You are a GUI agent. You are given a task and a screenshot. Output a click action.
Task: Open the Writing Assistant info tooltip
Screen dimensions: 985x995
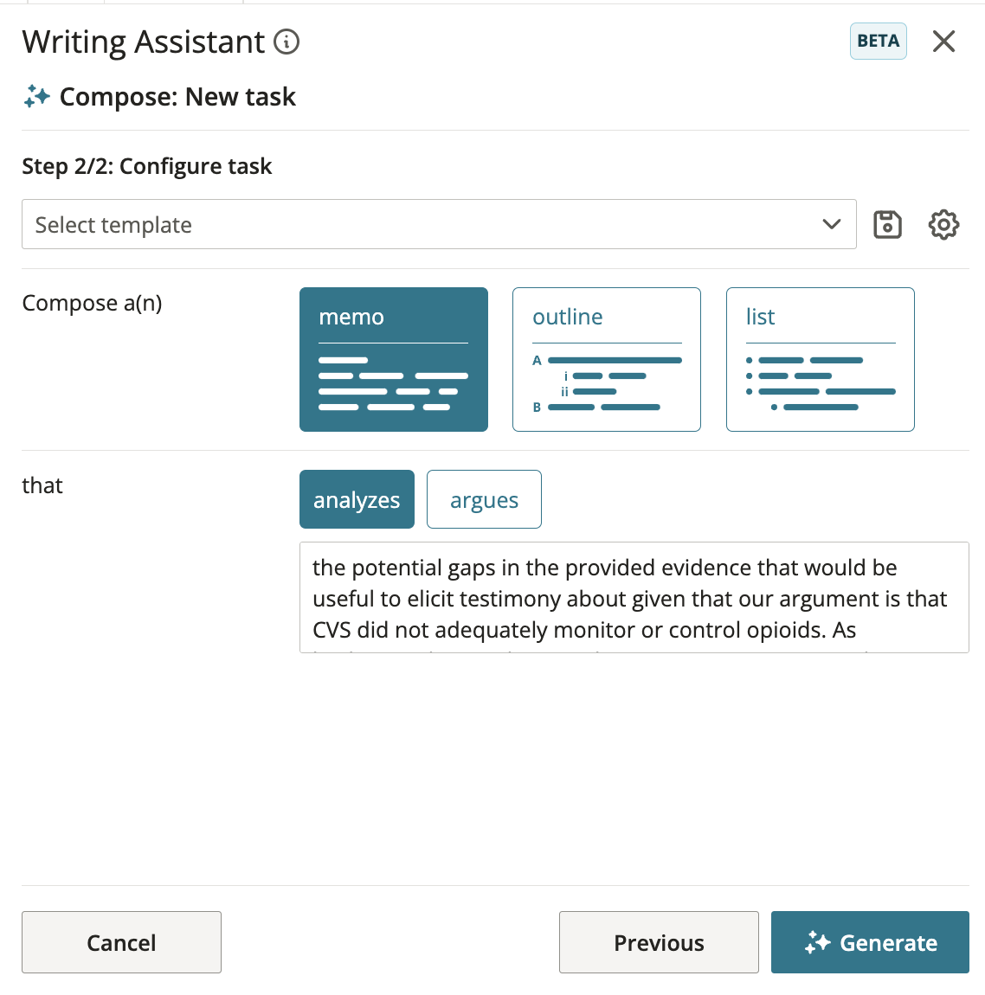click(x=286, y=42)
